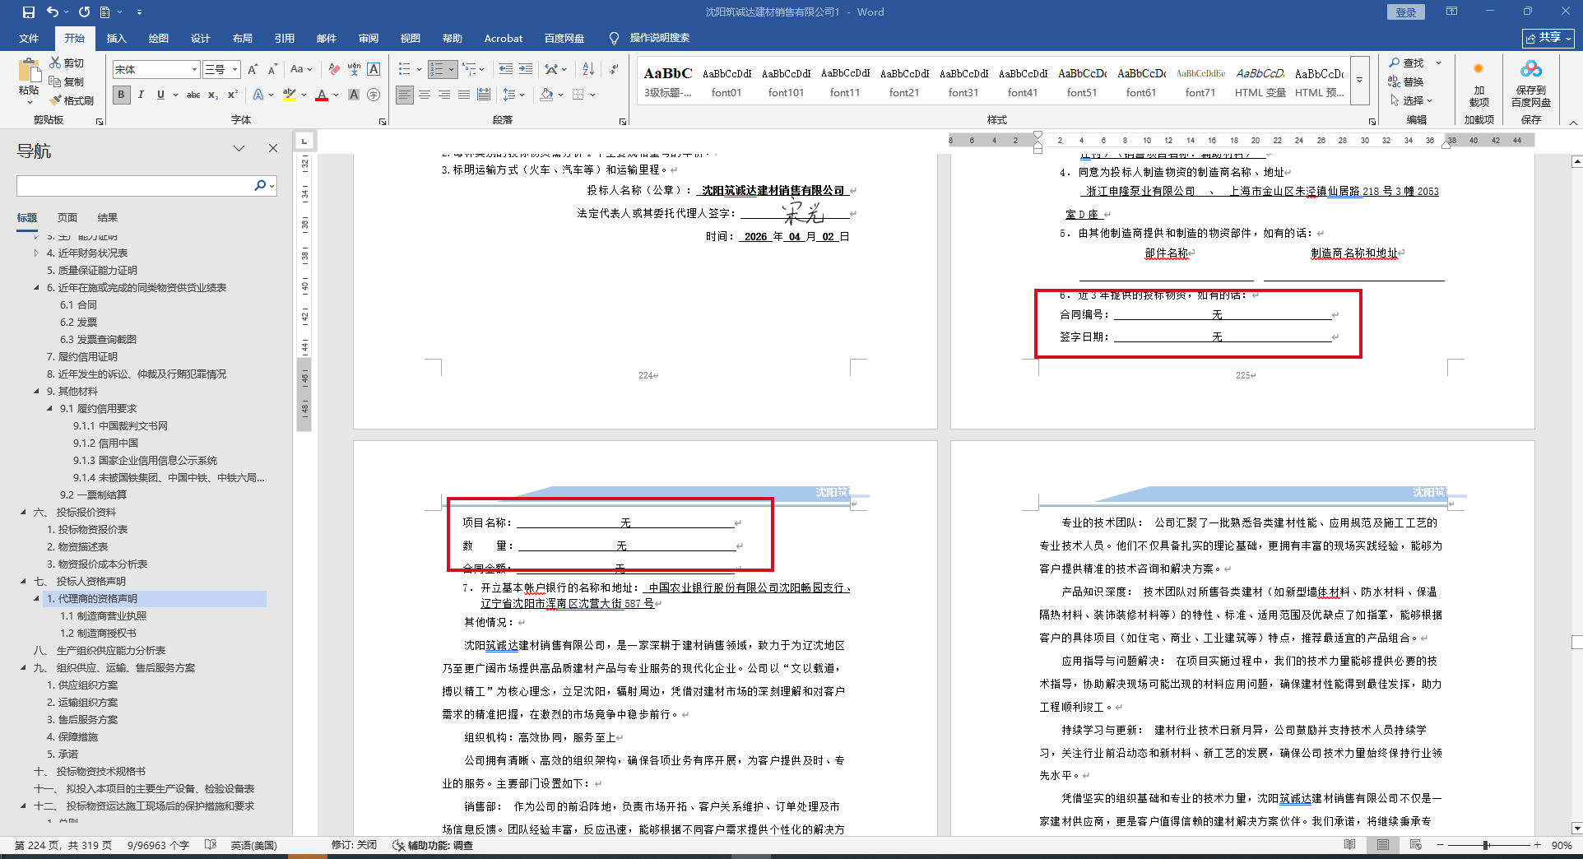Decrease font size with the shrink font icon

272,70
